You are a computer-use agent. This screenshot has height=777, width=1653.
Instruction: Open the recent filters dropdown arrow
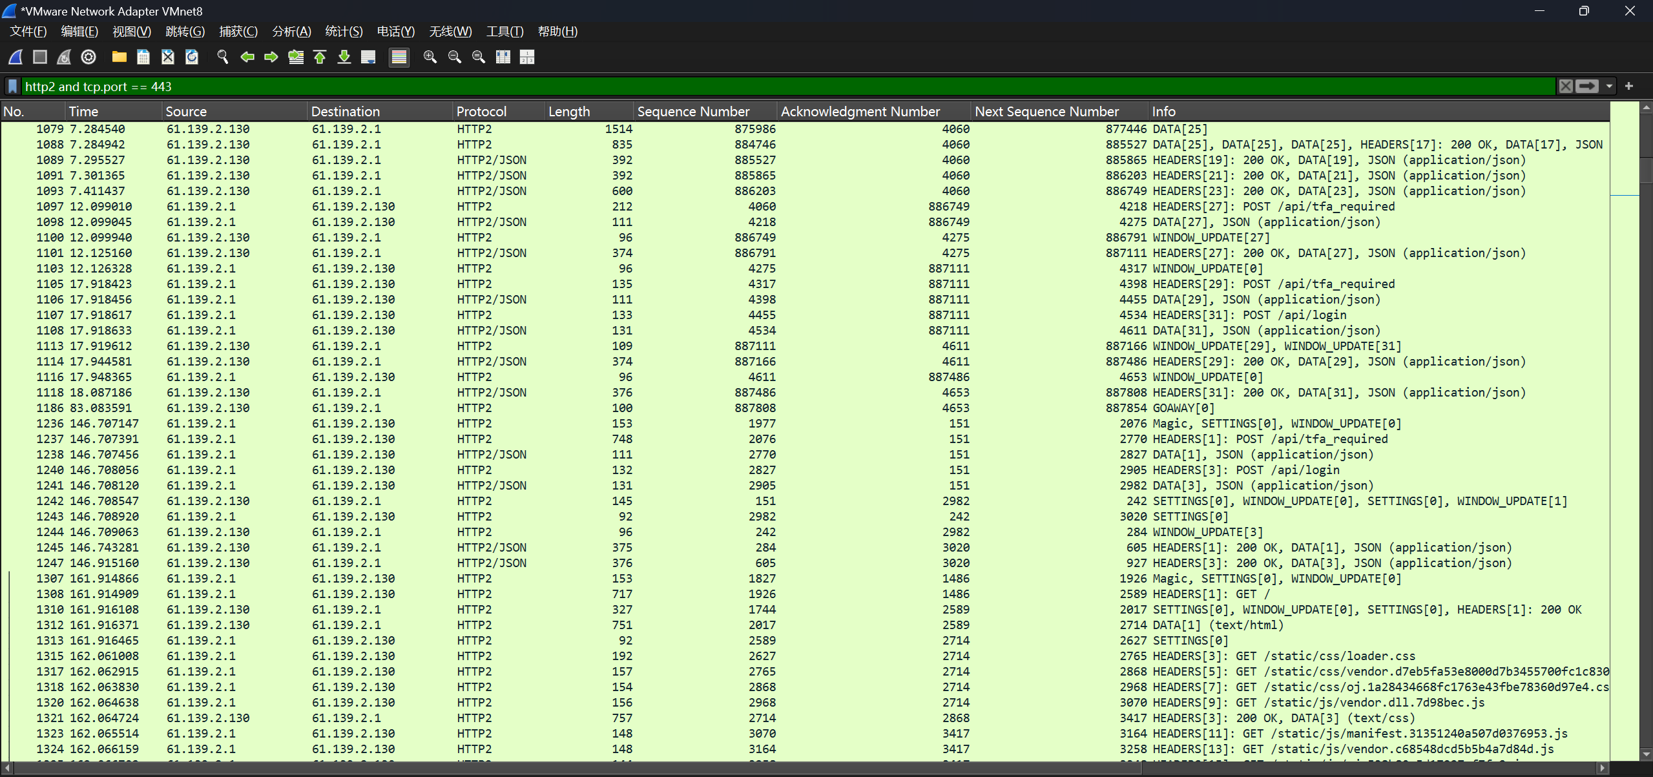pyautogui.click(x=1609, y=86)
